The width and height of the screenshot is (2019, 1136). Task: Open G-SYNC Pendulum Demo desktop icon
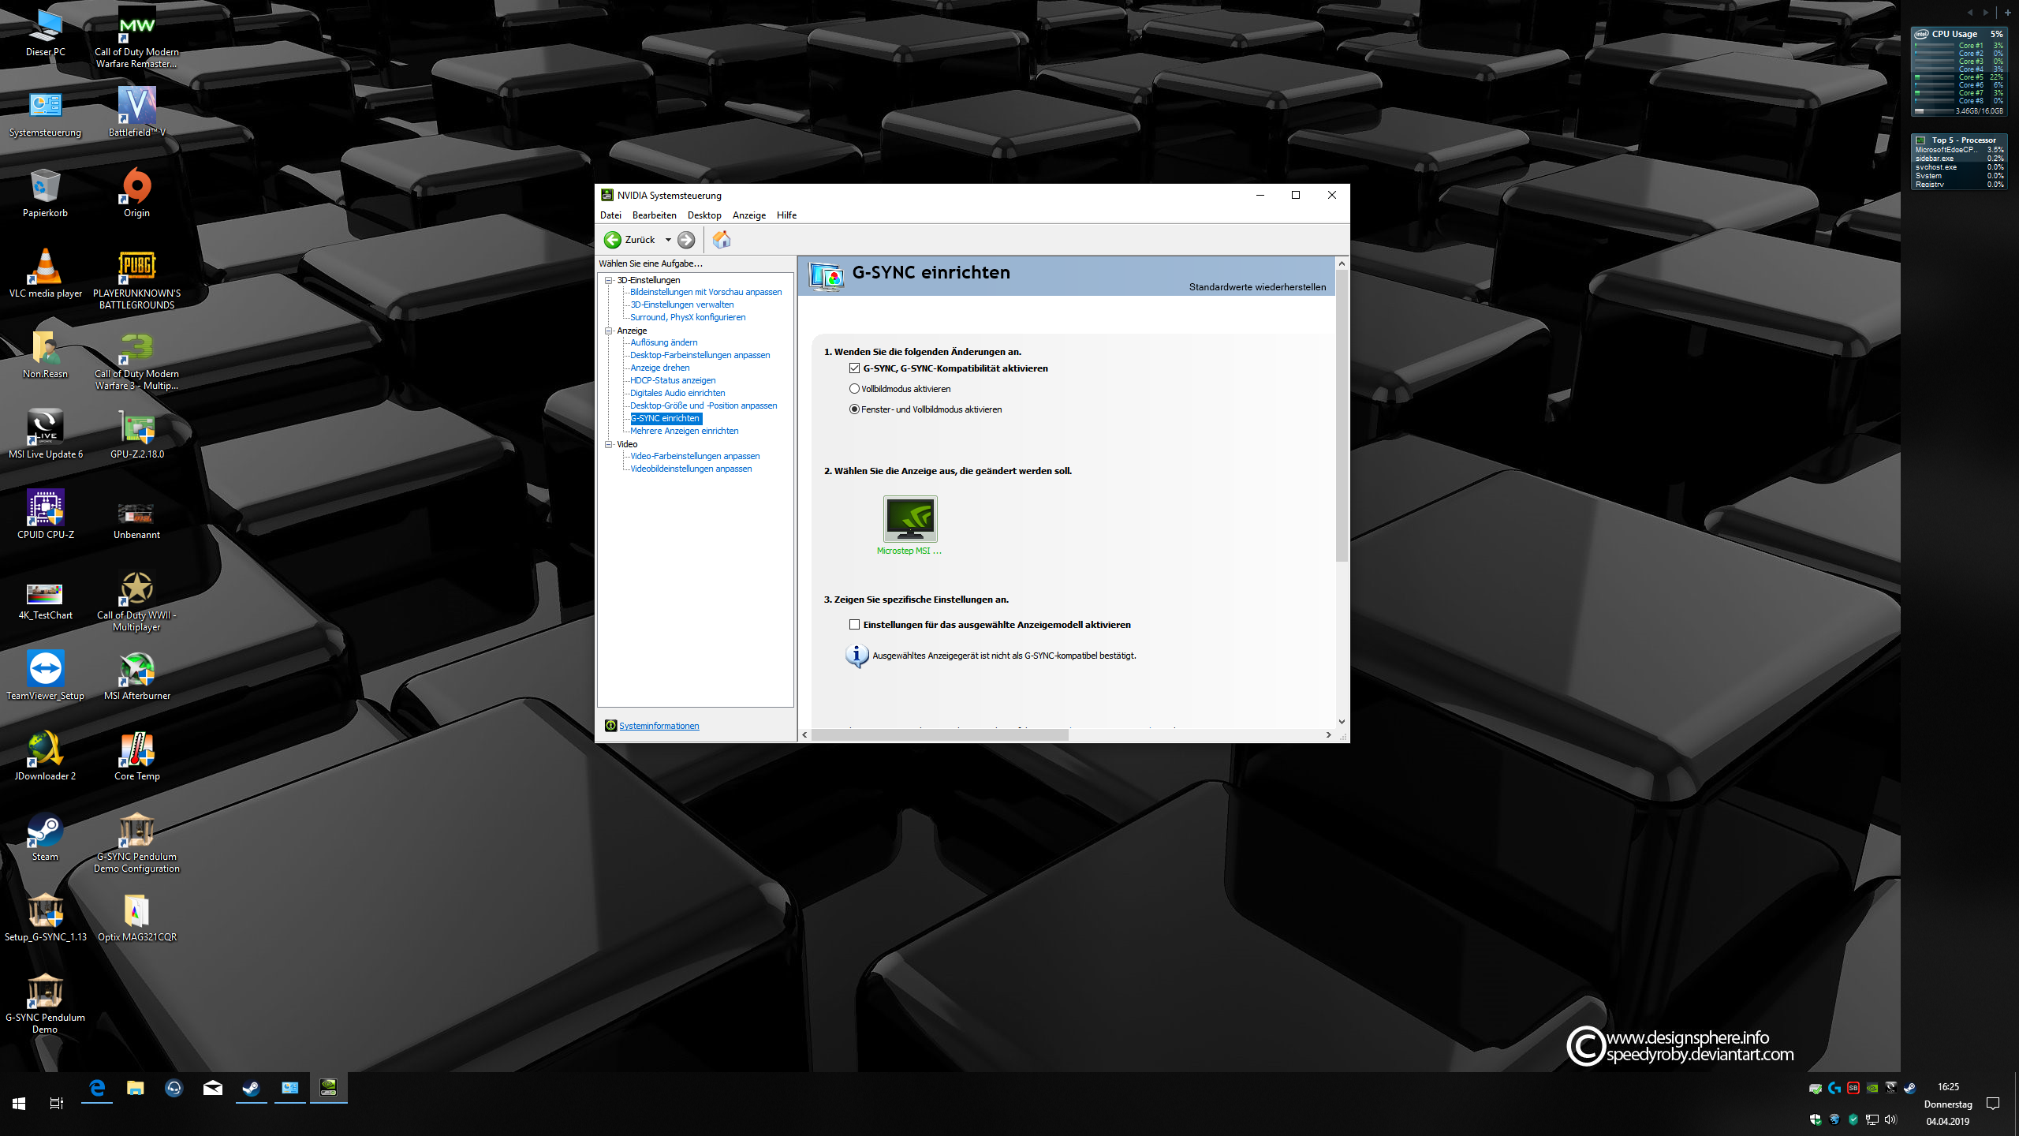pos(45,991)
